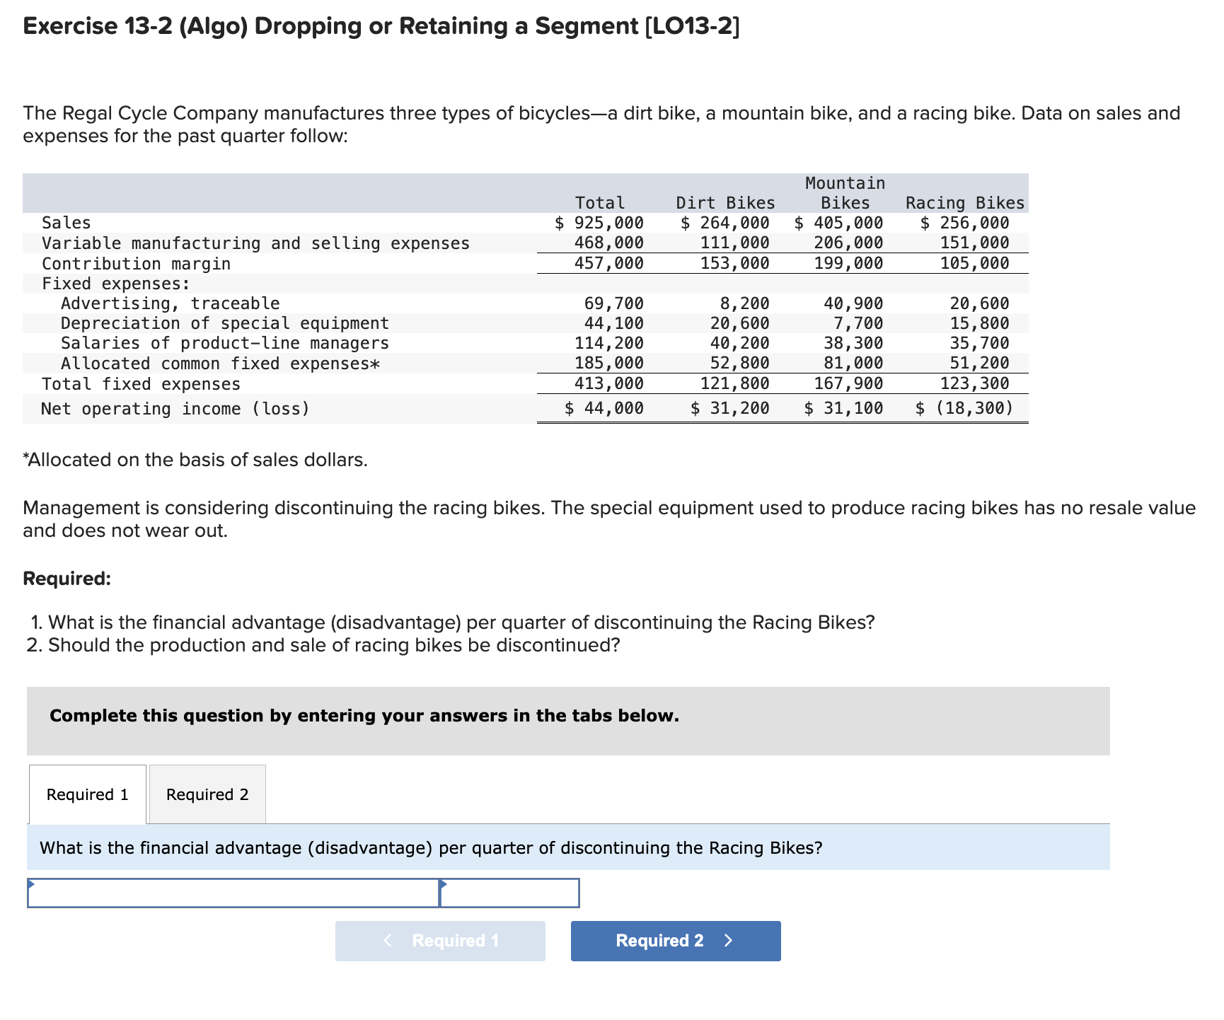Select the Racing Bikes column header
The width and height of the screenshot is (1224, 1020).
click(x=964, y=202)
